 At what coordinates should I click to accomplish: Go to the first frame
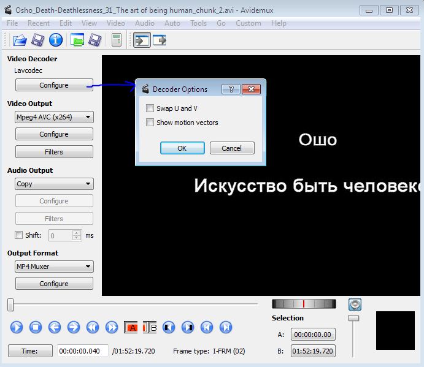pos(207,327)
